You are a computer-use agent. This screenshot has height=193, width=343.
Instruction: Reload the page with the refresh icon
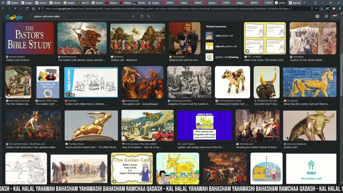tap(27, 8)
